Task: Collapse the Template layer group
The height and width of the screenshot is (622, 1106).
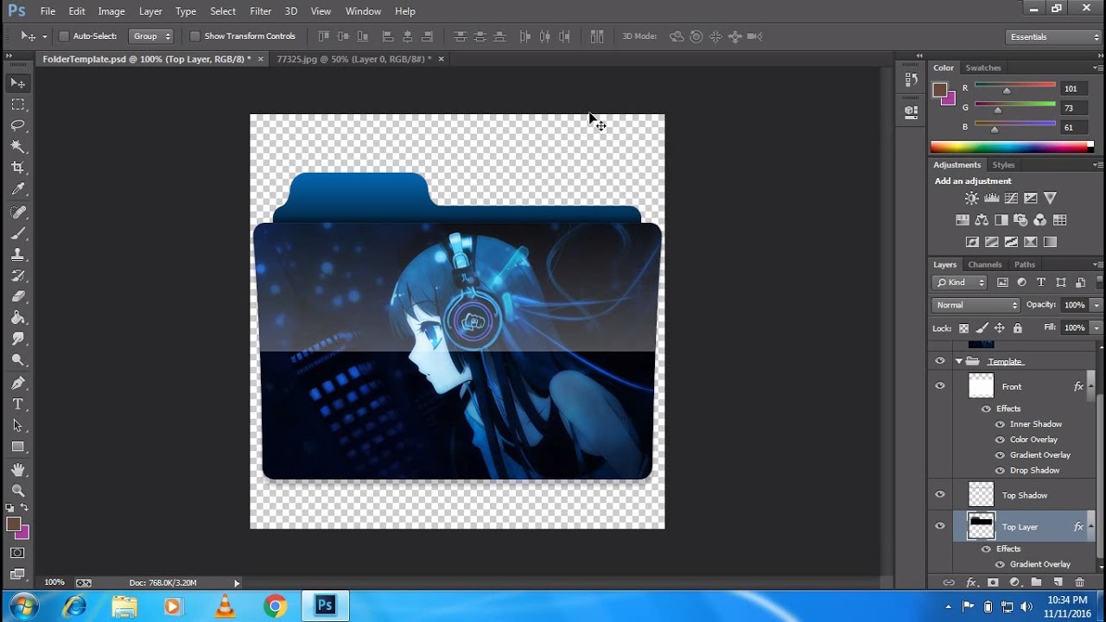Action: click(958, 360)
